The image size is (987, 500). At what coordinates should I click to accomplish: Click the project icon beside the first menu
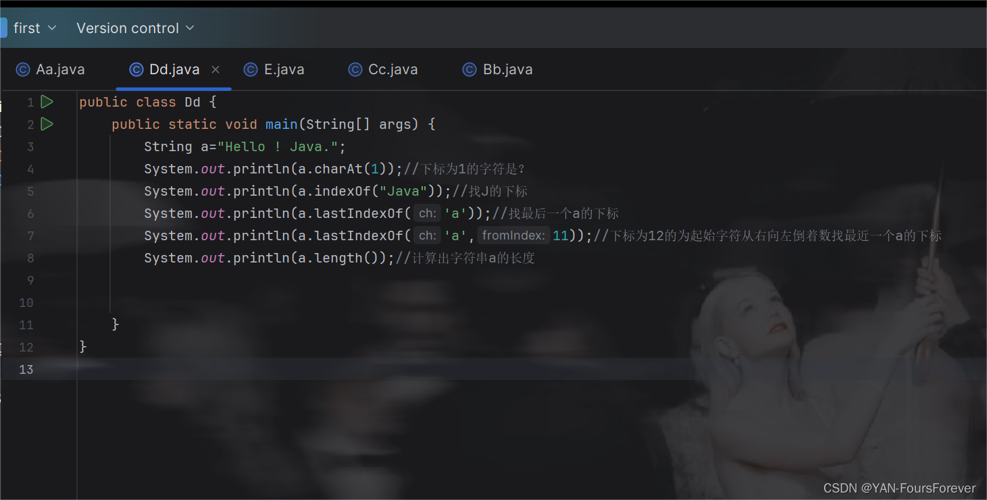click(3, 28)
